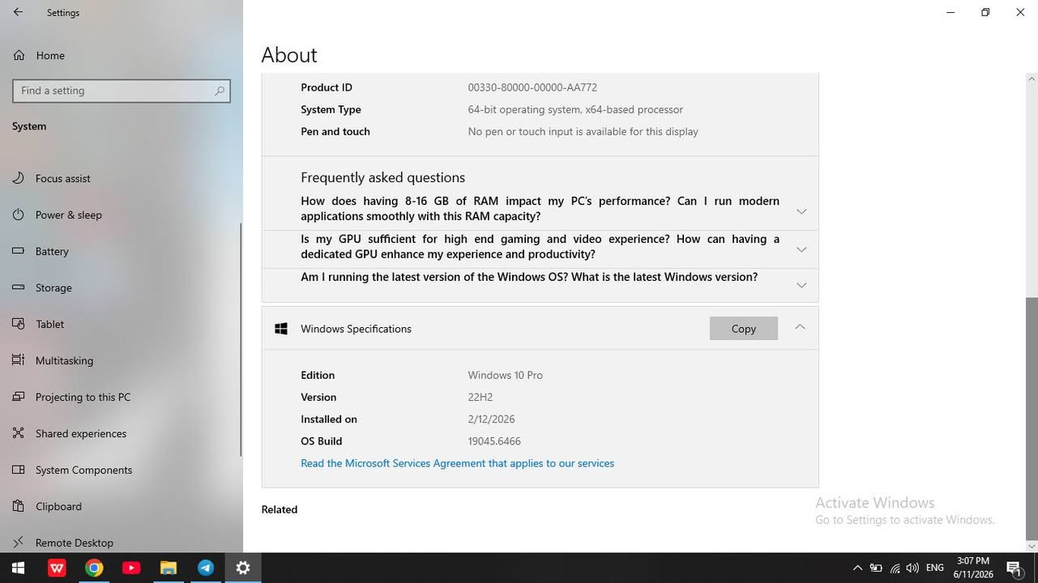Click the Clipboard icon in sidebar
The width and height of the screenshot is (1038, 583).
18,506
